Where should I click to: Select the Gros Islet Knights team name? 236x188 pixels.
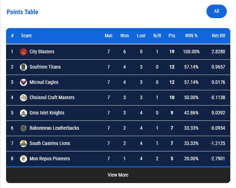click(x=47, y=113)
